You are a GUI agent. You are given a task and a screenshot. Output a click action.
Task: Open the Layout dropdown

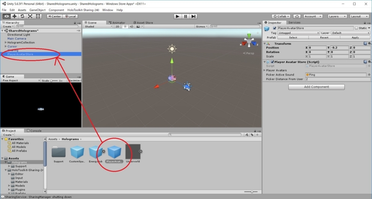359,16
